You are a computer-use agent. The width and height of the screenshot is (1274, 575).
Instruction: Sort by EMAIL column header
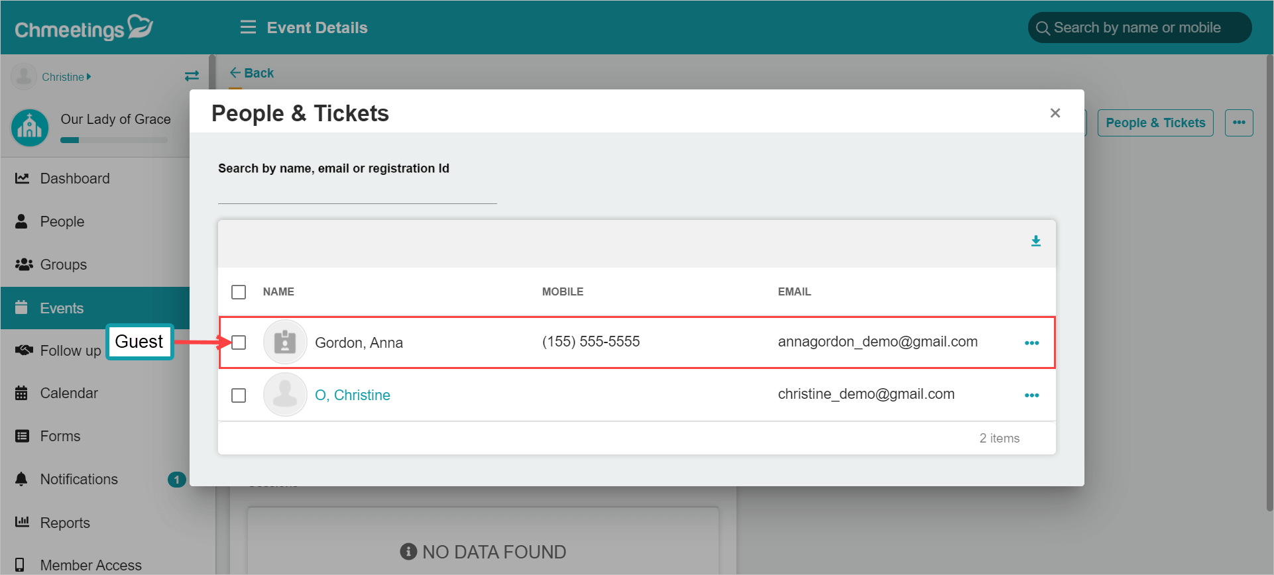[x=794, y=291]
